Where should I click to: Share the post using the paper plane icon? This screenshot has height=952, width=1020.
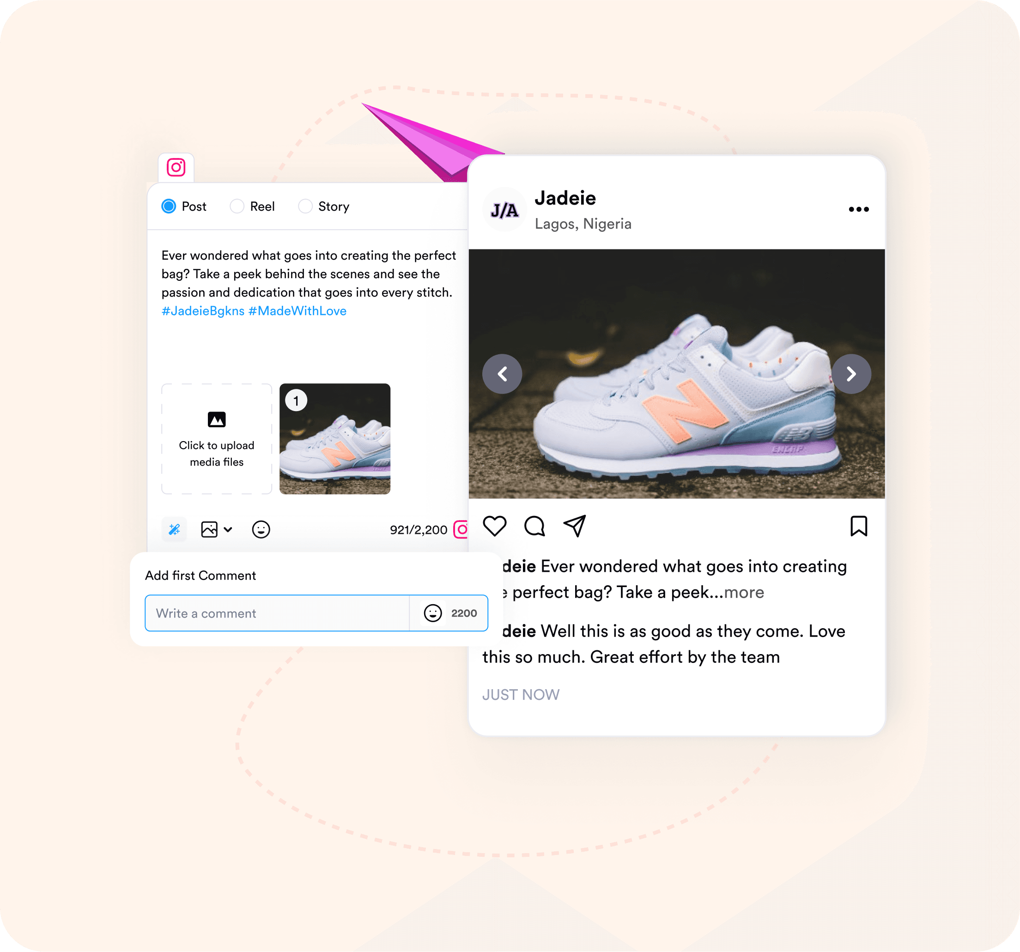[574, 524]
